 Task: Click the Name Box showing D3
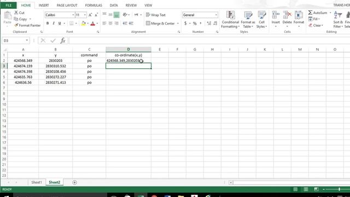click(x=16, y=40)
